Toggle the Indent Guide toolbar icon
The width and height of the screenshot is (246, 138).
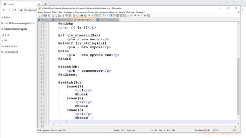[x=111, y=15]
